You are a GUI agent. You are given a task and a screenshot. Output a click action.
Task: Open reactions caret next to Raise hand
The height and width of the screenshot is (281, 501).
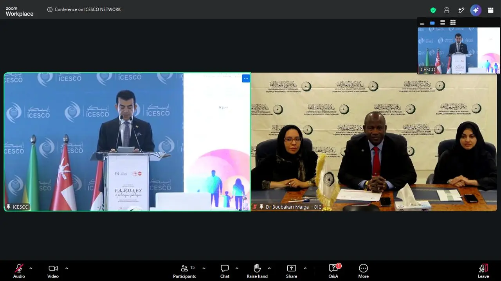(269, 268)
